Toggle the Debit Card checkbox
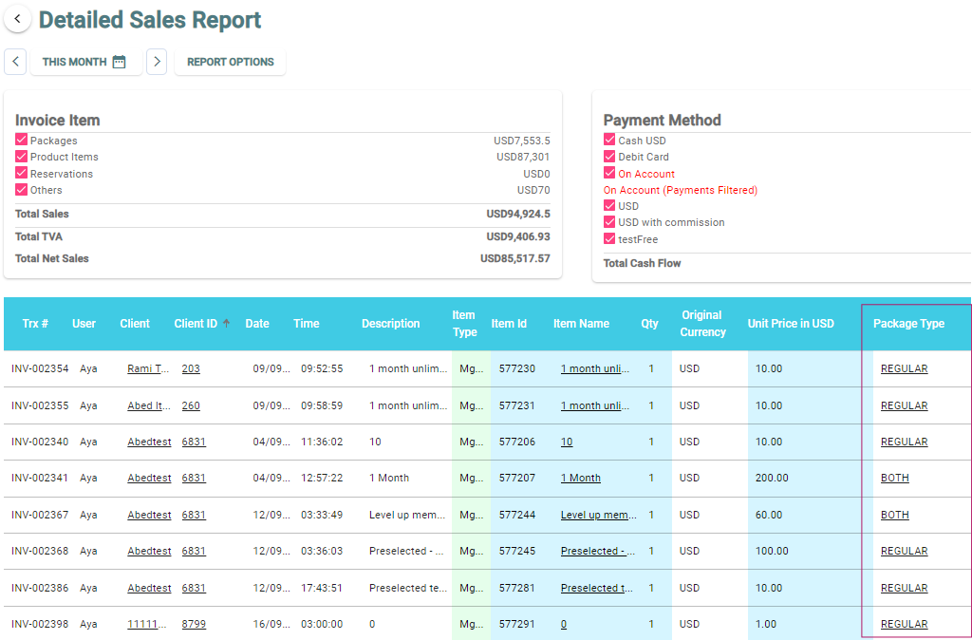The height and width of the screenshot is (640, 972). [610, 157]
